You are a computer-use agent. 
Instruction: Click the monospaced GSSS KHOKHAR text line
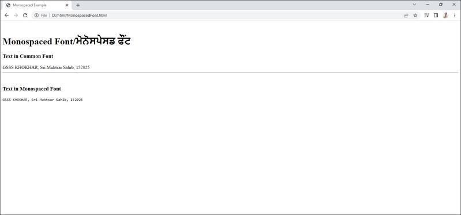click(43, 100)
